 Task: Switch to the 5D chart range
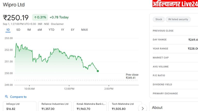(18, 30)
